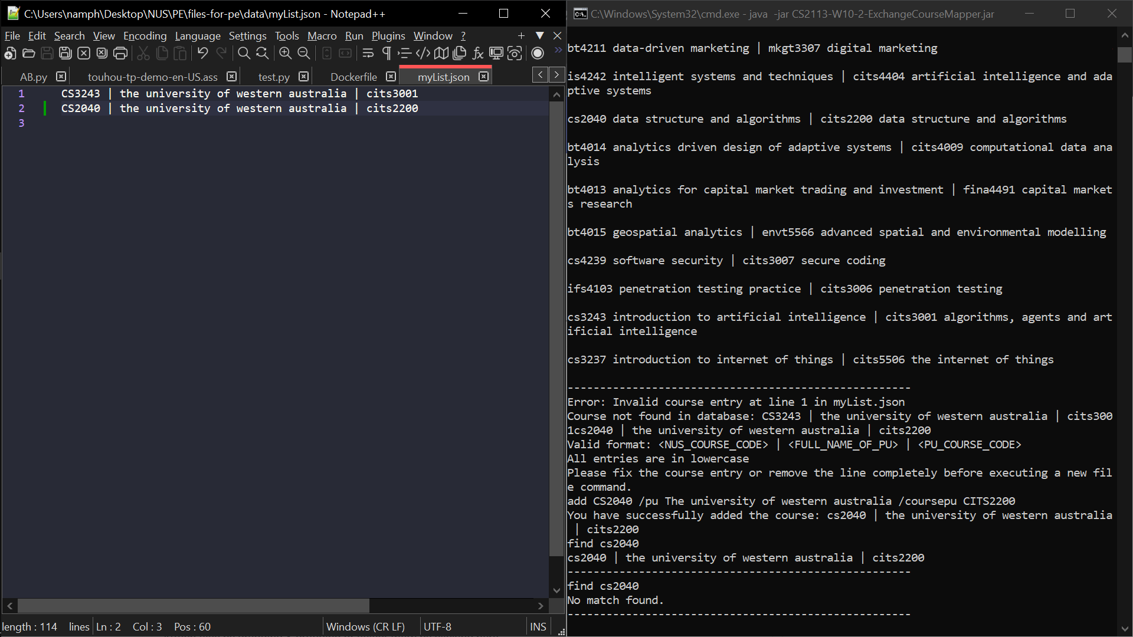Viewport: 1133px width, 637px height.
Task: Expand hidden toolbar items double chevron
Action: coord(558,51)
